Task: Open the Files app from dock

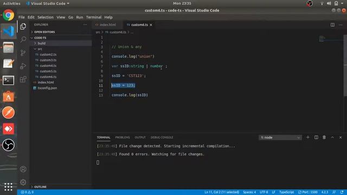Action: click(9, 47)
